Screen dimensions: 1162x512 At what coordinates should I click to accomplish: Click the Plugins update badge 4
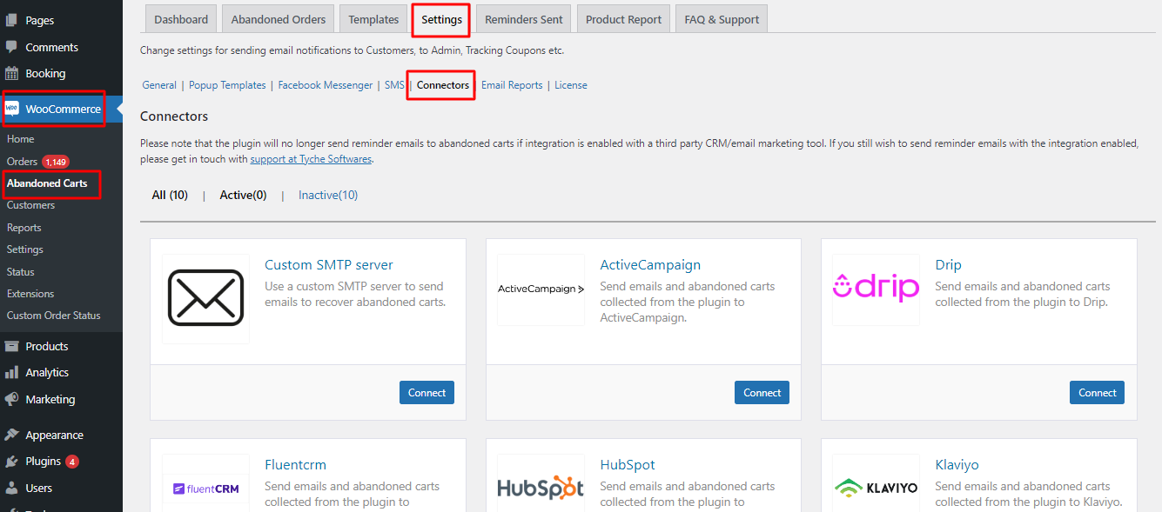pos(72,462)
